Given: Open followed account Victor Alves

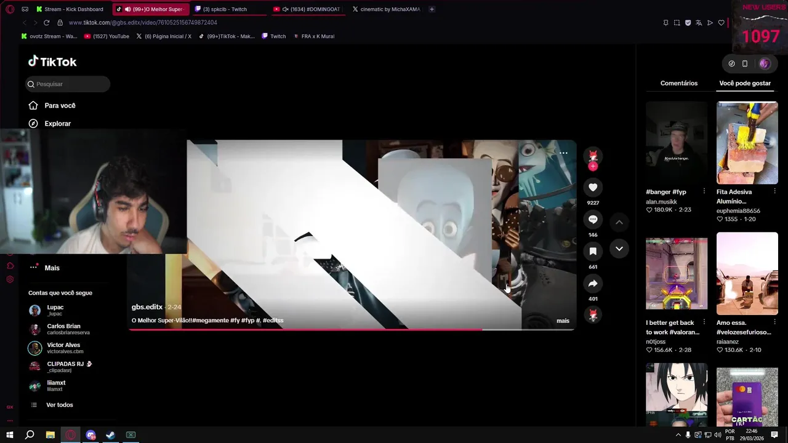Looking at the screenshot, I should pyautogui.click(x=55, y=348).
